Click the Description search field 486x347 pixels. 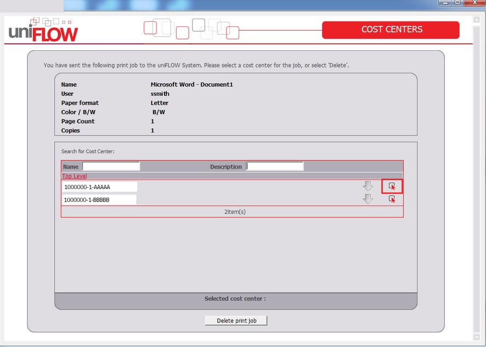[x=275, y=166]
